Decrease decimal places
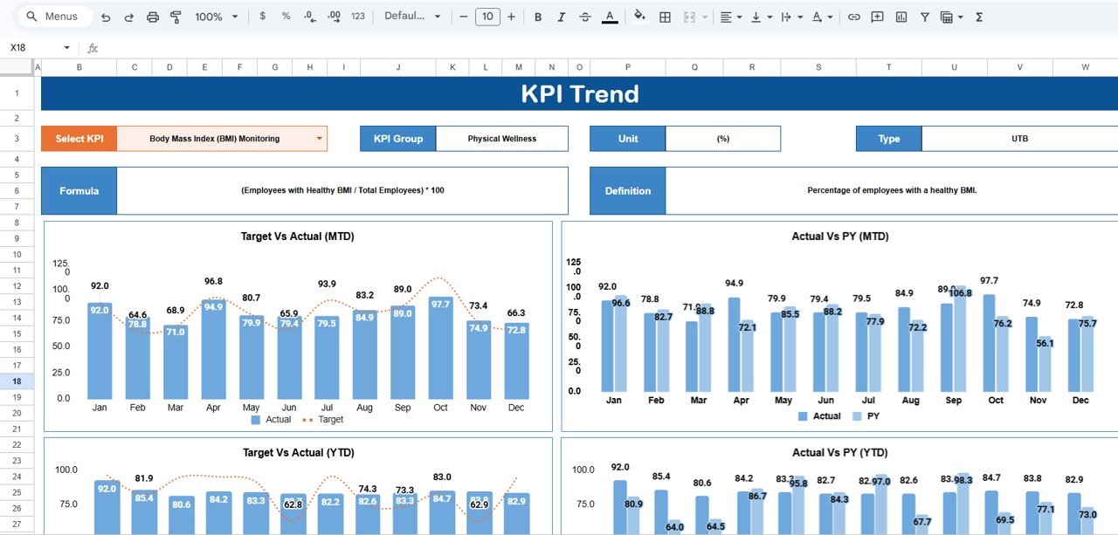 [308, 16]
